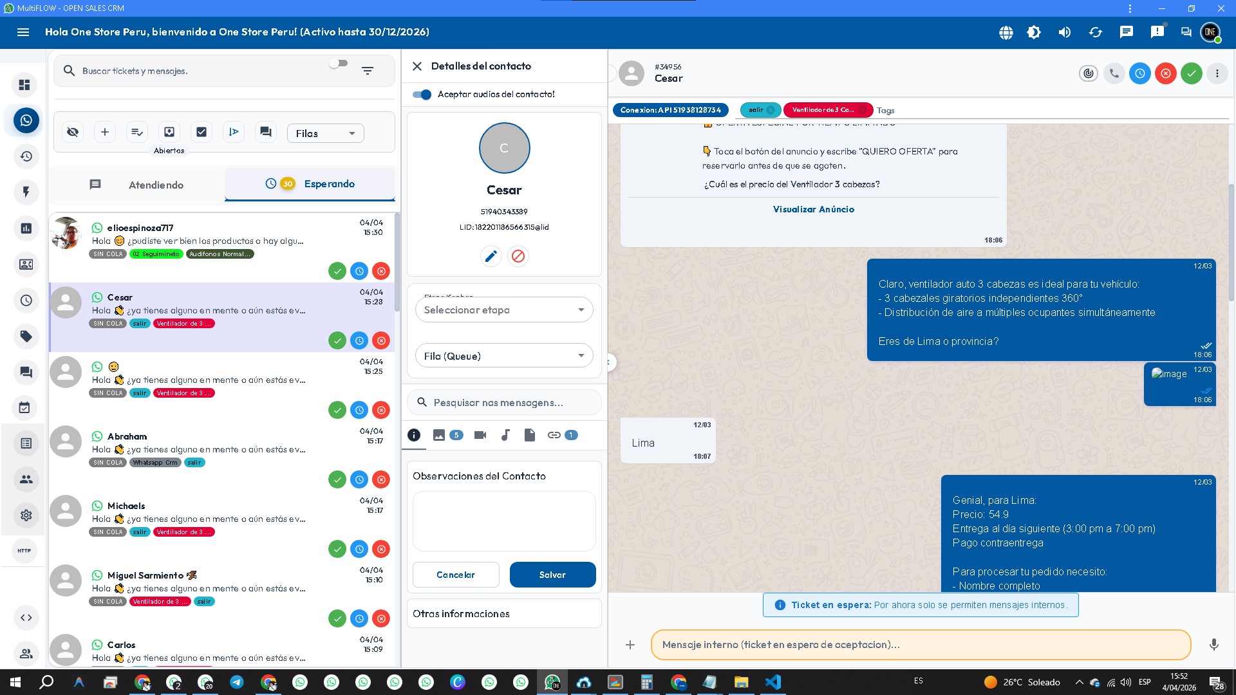
Task: Open the tags icon in left sidebar
Action: click(x=26, y=336)
